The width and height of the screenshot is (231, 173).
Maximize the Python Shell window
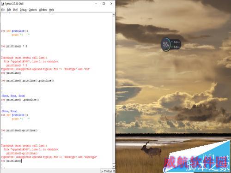click(x=104, y=4)
